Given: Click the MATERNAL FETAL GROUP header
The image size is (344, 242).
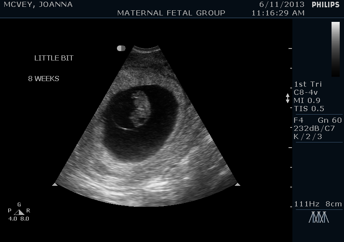Looking at the screenshot, I should pos(171,13).
